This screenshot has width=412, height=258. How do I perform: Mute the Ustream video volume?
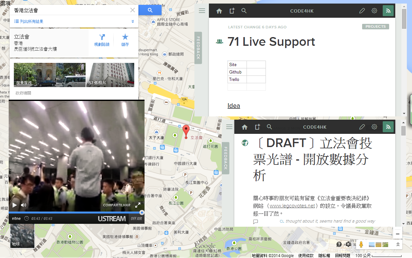pyautogui.click(x=23, y=205)
